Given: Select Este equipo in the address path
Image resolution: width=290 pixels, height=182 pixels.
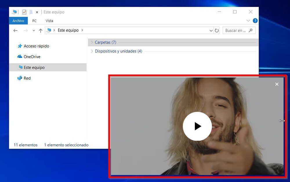Looking at the screenshot, I should click(68, 30).
